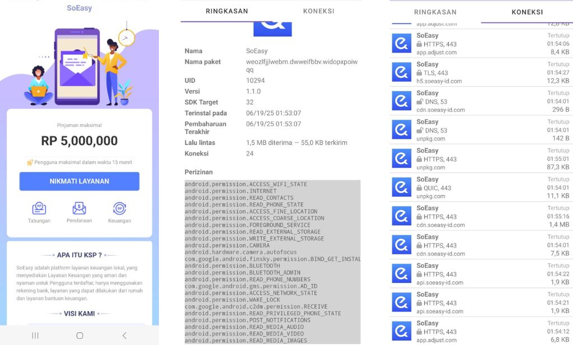Click the APA ITU KSP ? heading
573x345 pixels.
(x=79, y=255)
